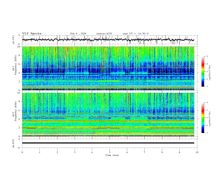This screenshot has width=222, height=171.
Task: Click time axis tick label "0"
Action: point(22,152)
